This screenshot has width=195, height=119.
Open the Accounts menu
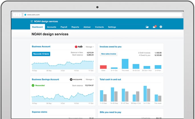[x=52, y=27]
